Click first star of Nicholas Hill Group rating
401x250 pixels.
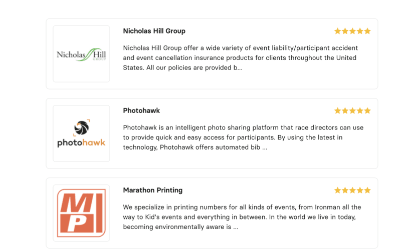[x=338, y=31]
